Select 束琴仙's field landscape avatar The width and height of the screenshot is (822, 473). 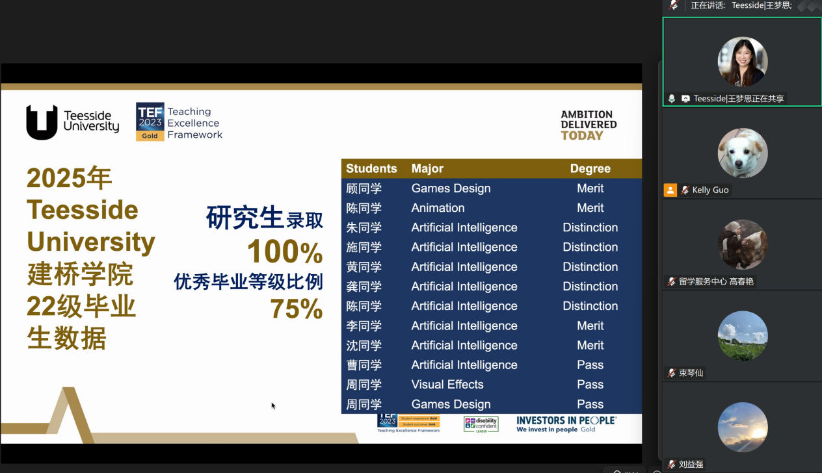point(742,336)
